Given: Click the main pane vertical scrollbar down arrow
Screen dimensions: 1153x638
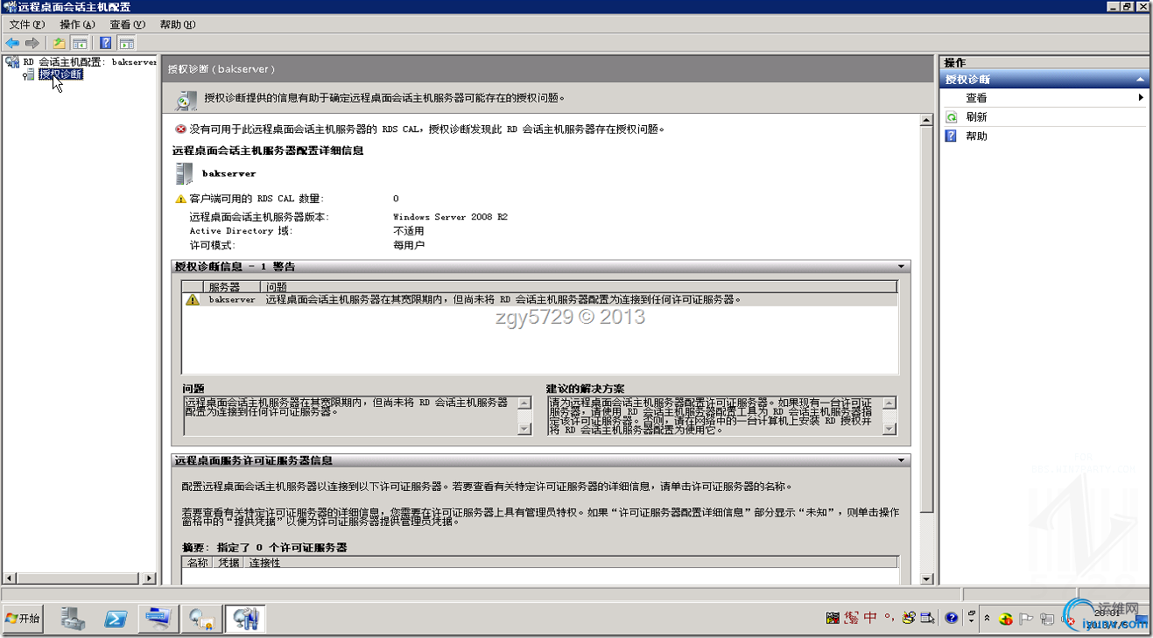Looking at the screenshot, I should coord(928,578).
